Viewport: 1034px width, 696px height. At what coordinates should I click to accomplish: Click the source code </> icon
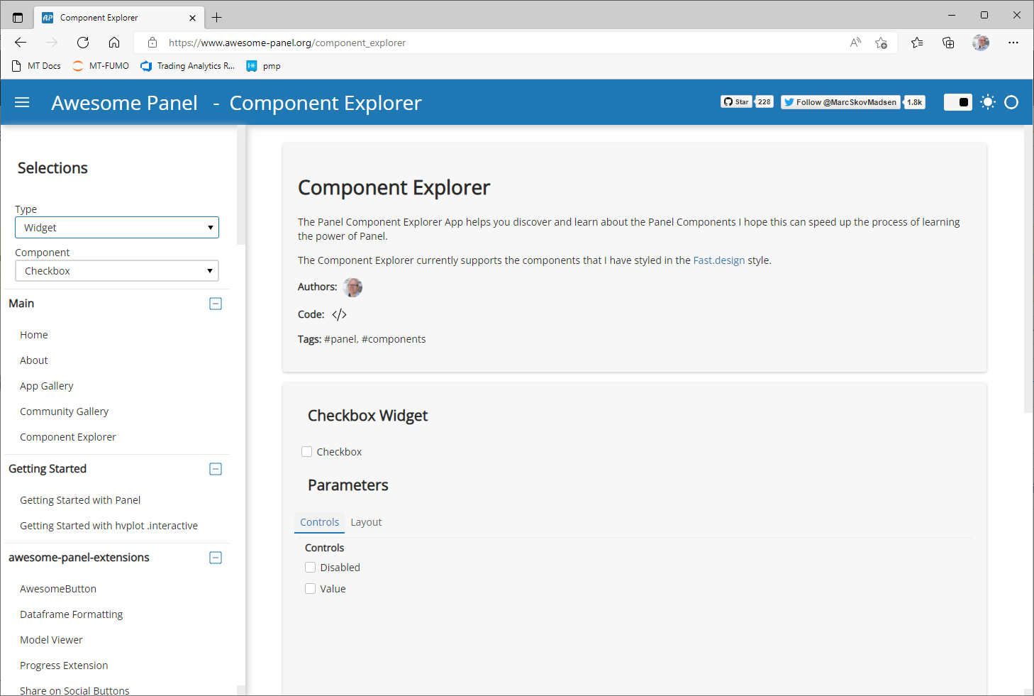coord(339,314)
